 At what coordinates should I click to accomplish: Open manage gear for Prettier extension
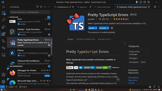(x=49, y=34)
